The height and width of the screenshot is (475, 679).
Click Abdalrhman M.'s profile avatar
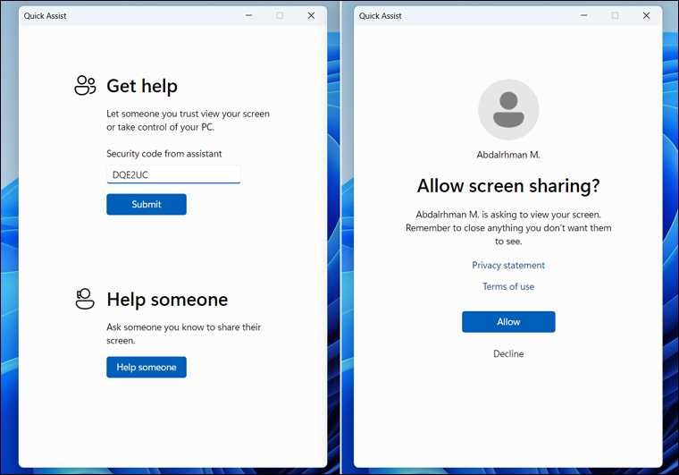508,110
